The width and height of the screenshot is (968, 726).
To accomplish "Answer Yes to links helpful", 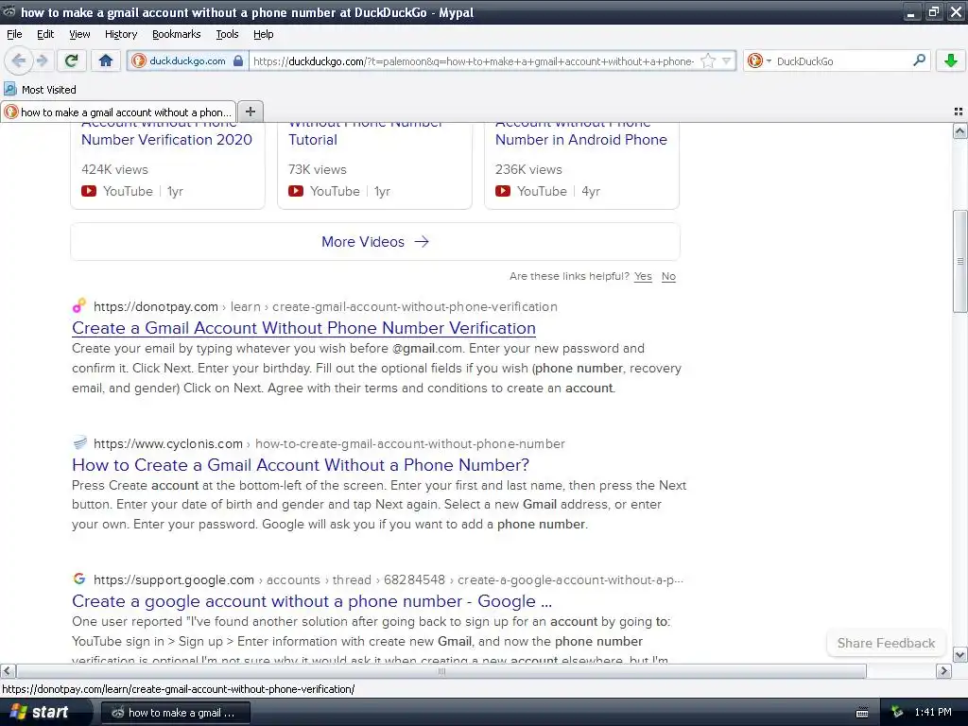I will [643, 276].
